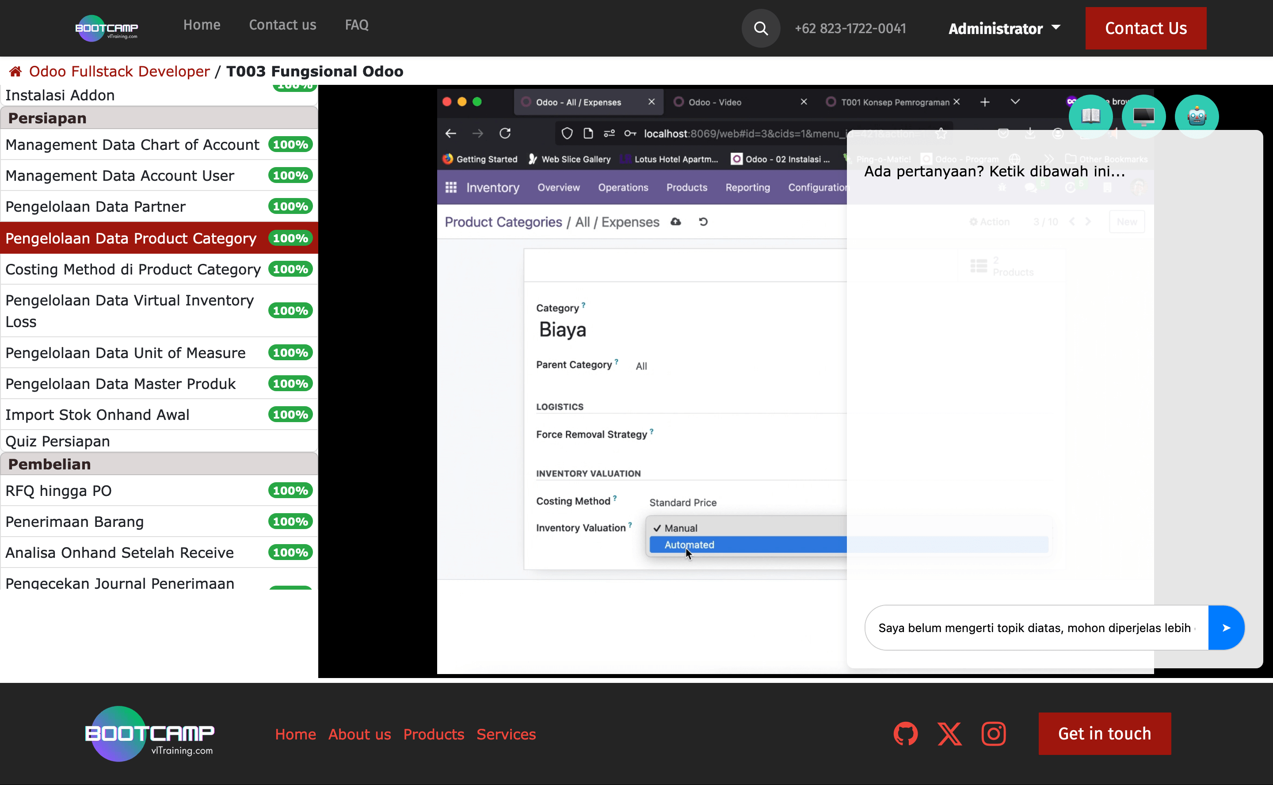The width and height of the screenshot is (1273, 785).
Task: Open the GitHub icon in footer
Action: pyautogui.click(x=905, y=734)
